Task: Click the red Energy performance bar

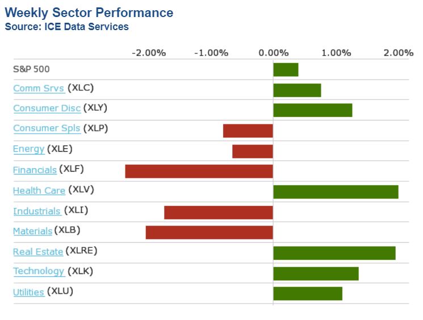Action: [253, 151]
